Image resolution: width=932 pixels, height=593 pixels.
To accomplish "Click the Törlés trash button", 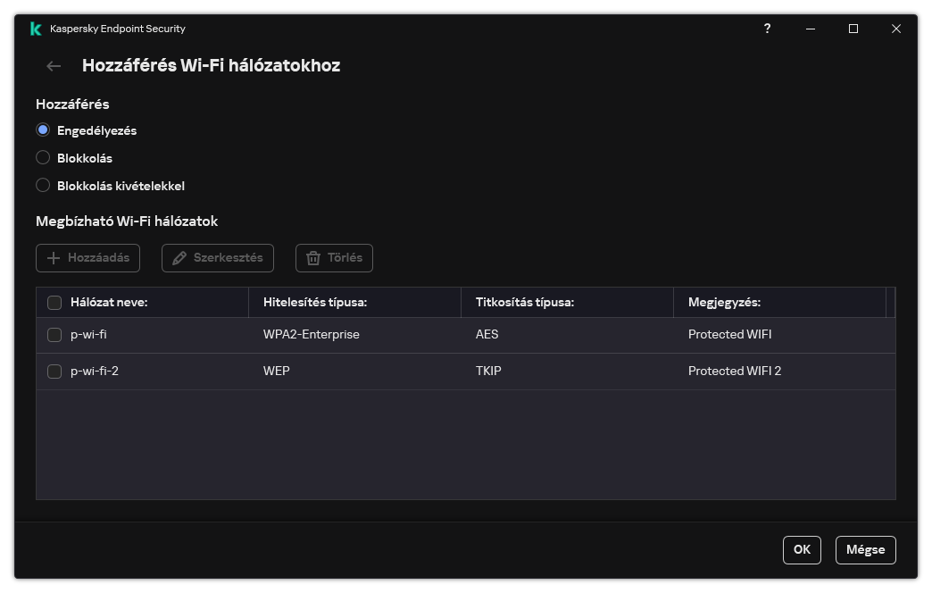I will coord(334,258).
